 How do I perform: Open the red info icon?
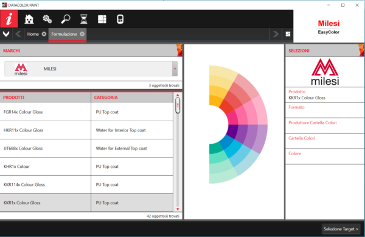pyautogui.click(x=9, y=19)
